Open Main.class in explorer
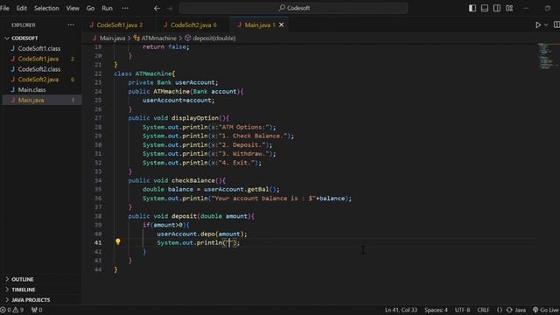 point(31,89)
